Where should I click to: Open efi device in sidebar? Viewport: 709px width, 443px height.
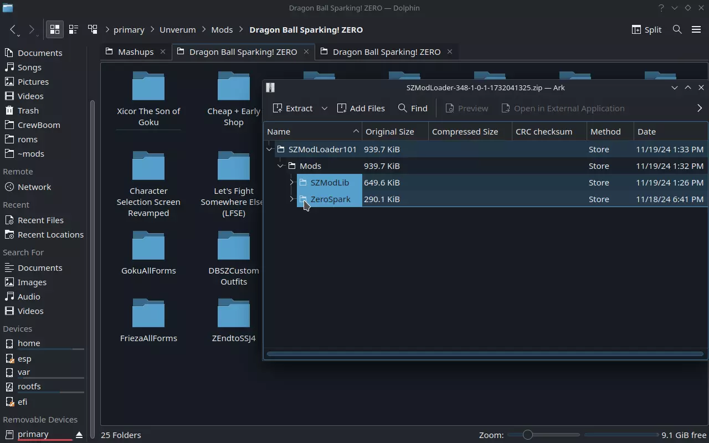click(22, 402)
